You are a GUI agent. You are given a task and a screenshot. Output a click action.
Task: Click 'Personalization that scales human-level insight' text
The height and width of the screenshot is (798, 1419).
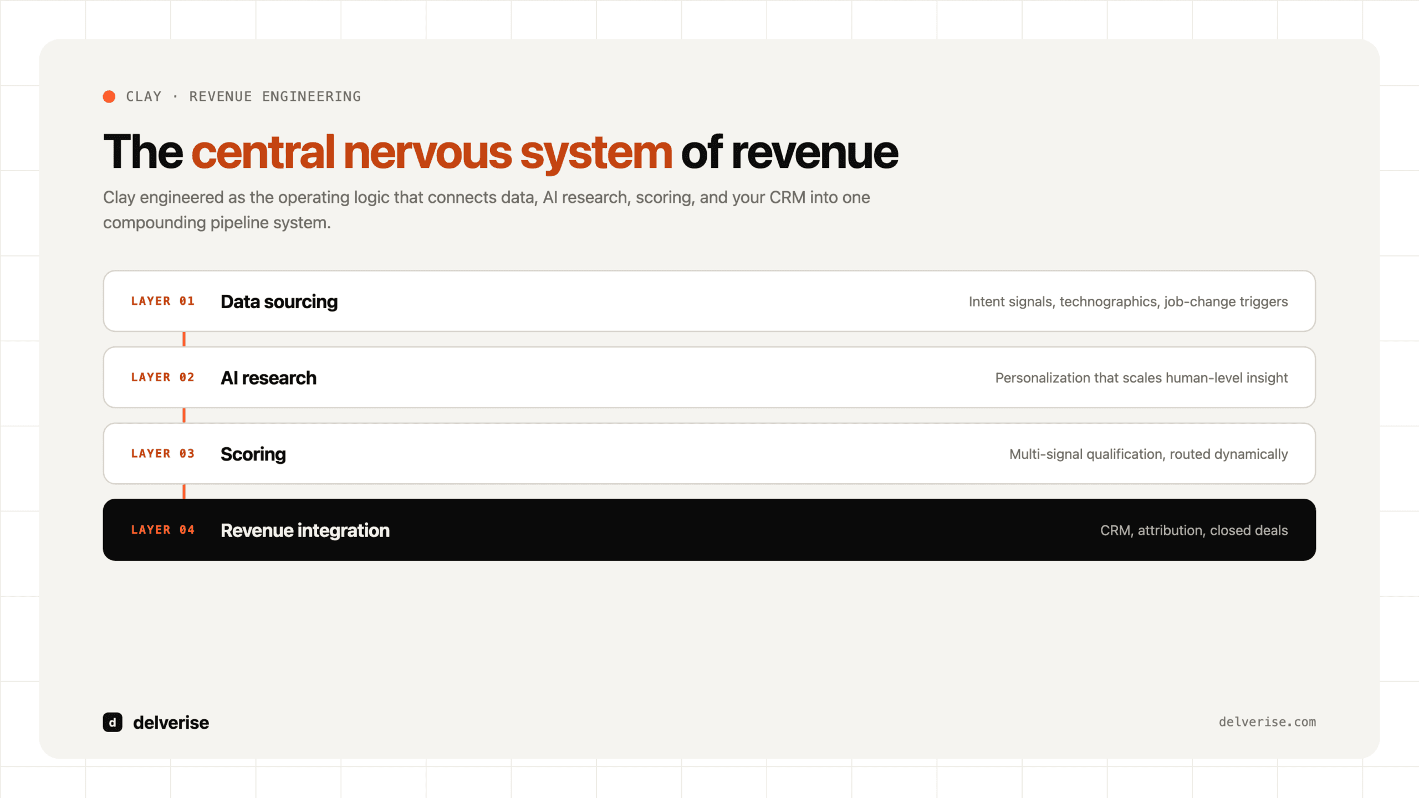click(x=1141, y=378)
